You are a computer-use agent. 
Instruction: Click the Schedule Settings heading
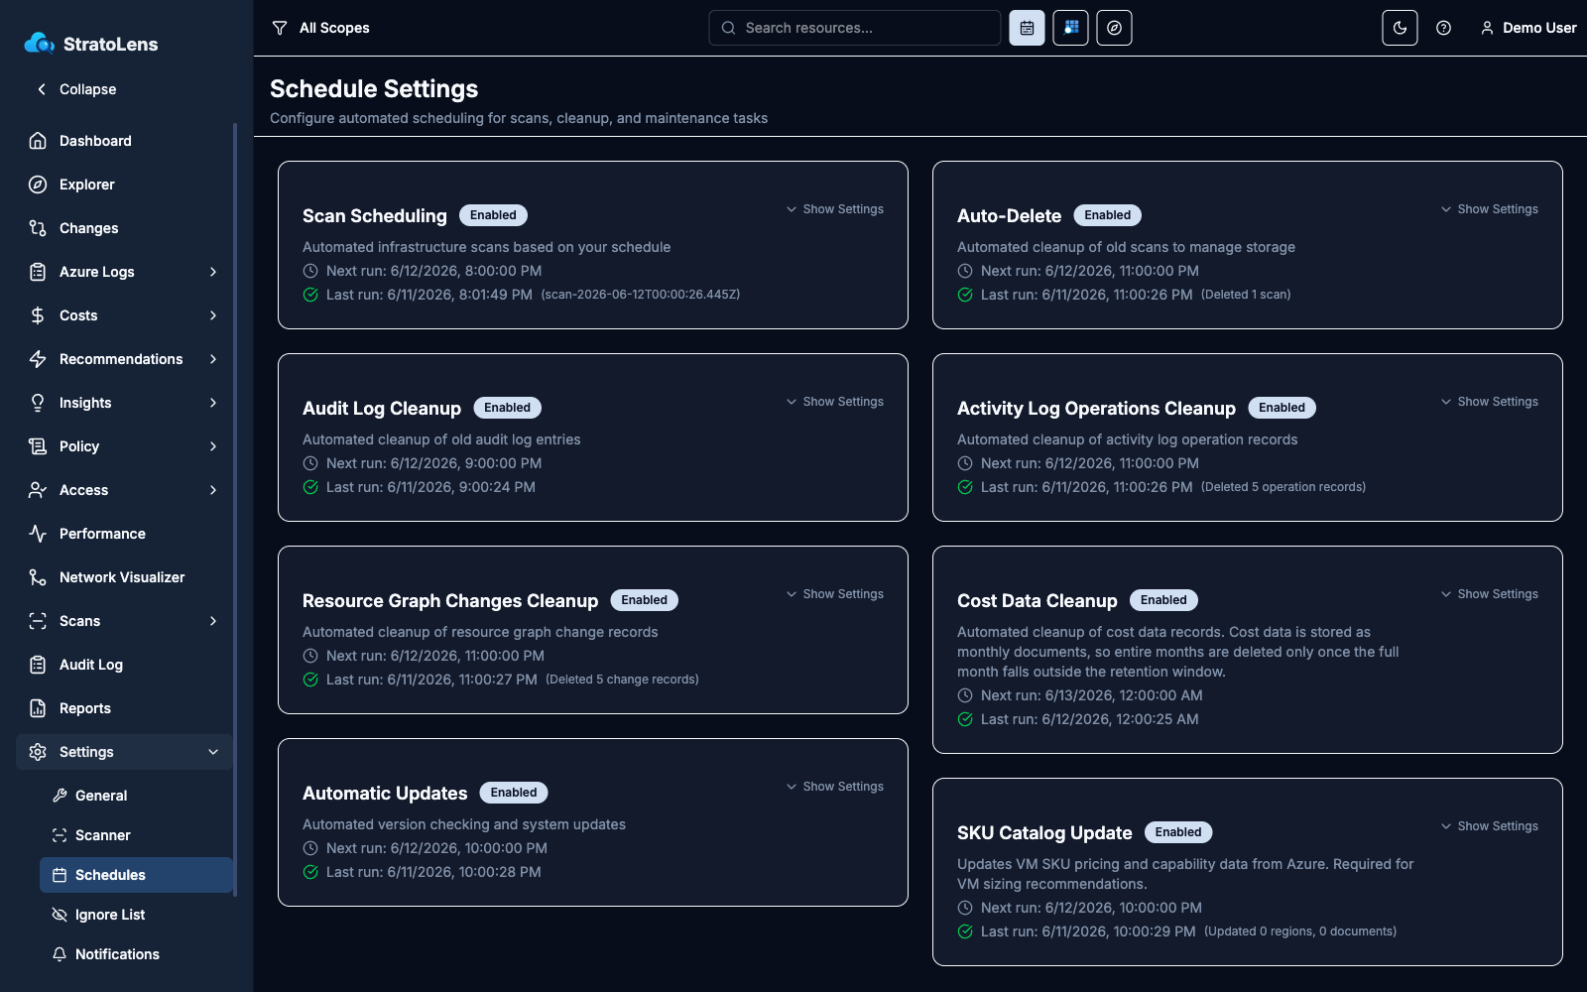coord(374,89)
